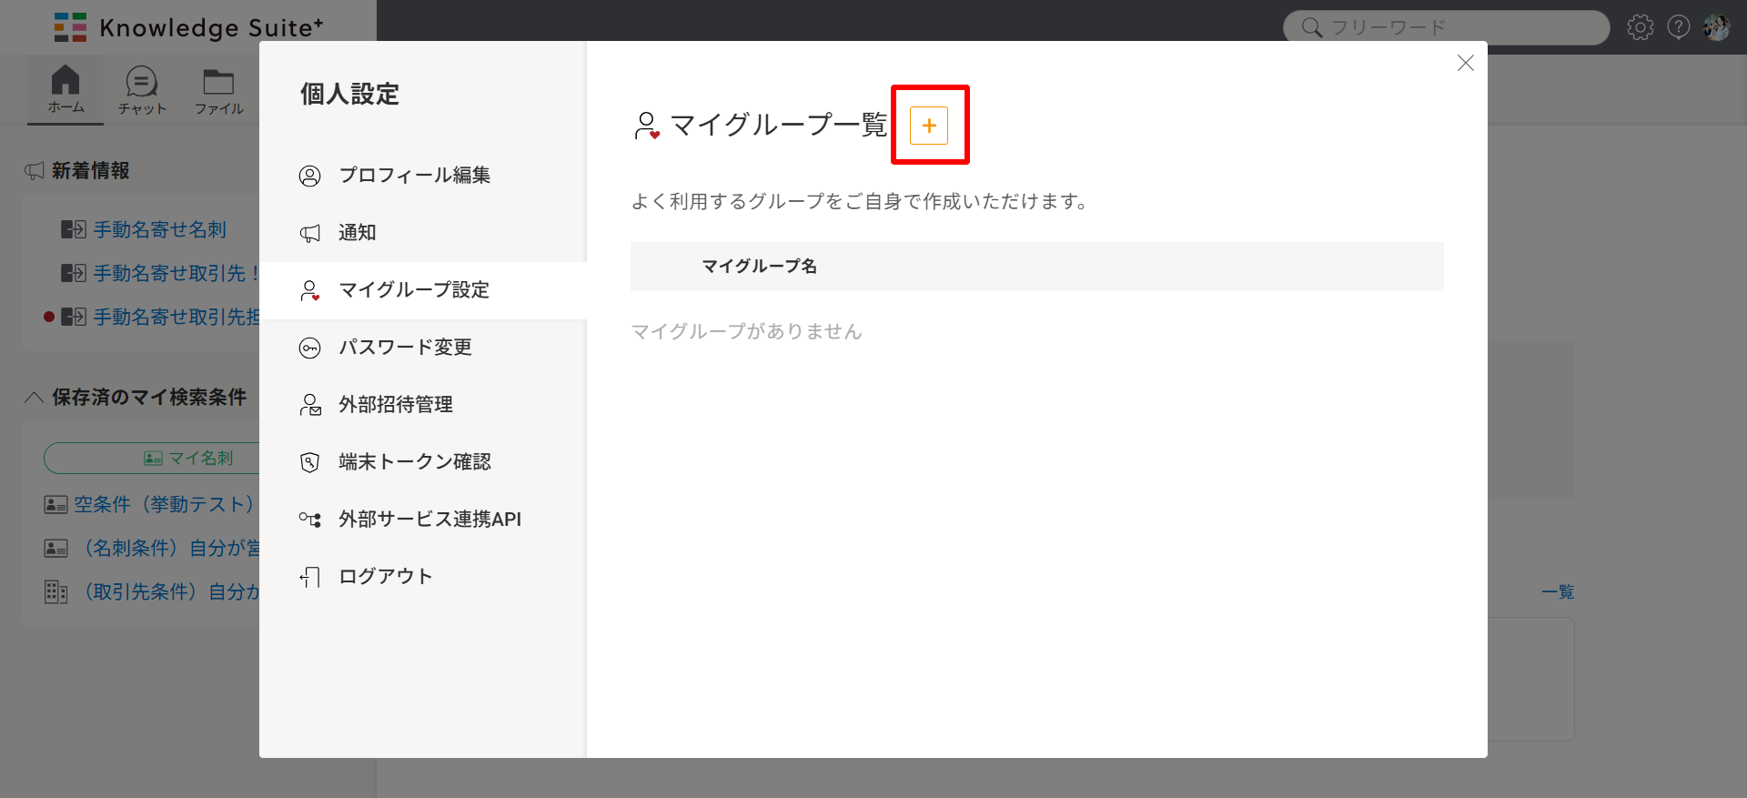Collapse 保存済のマイ検索条件 section

(35, 398)
